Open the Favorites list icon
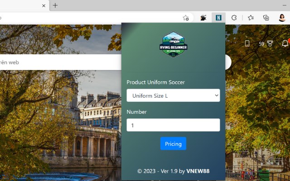Viewport: 290px width, 181px height. click(x=251, y=18)
